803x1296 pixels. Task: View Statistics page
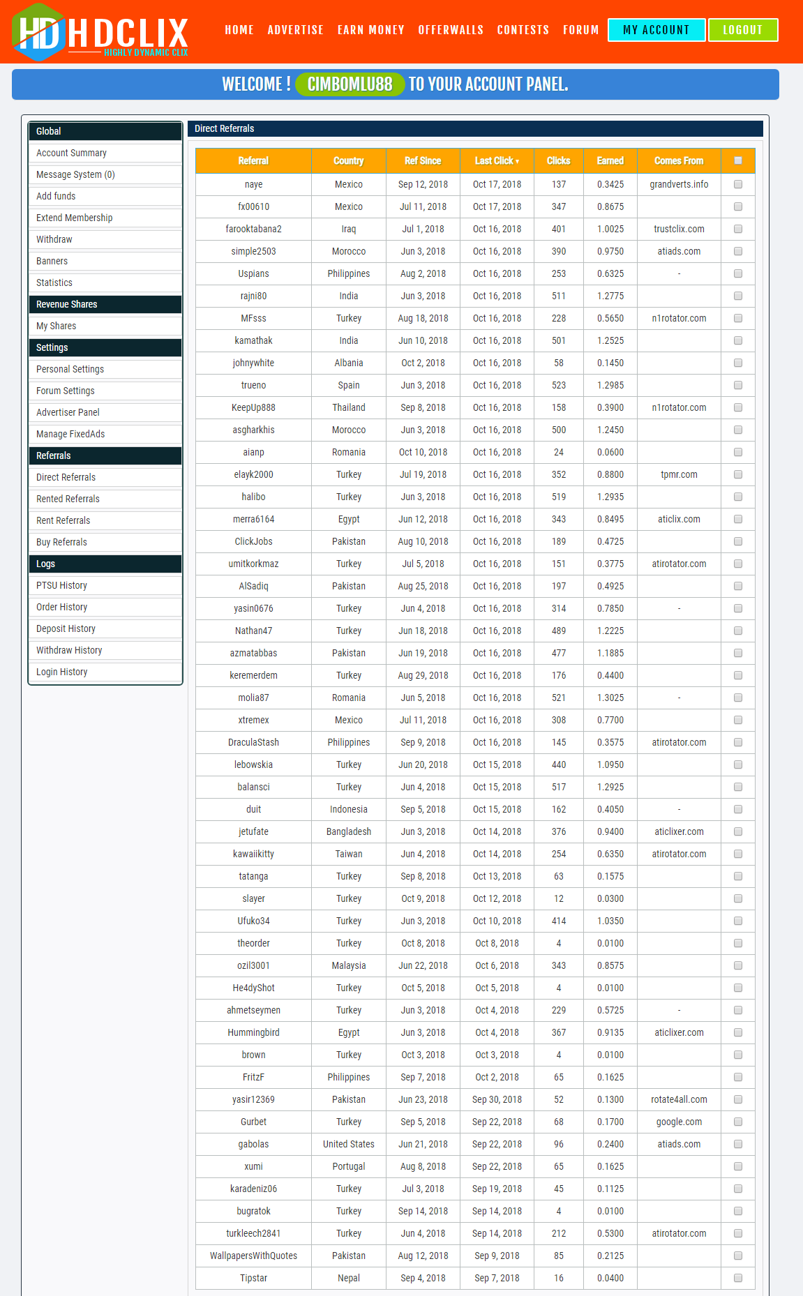105,282
